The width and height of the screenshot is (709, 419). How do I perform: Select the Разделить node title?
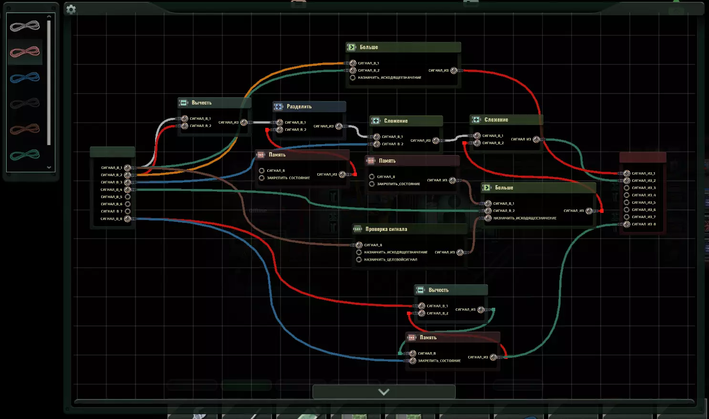299,106
